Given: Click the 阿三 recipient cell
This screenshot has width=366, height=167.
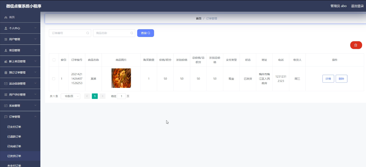Looking at the screenshot, I should pos(297,79).
